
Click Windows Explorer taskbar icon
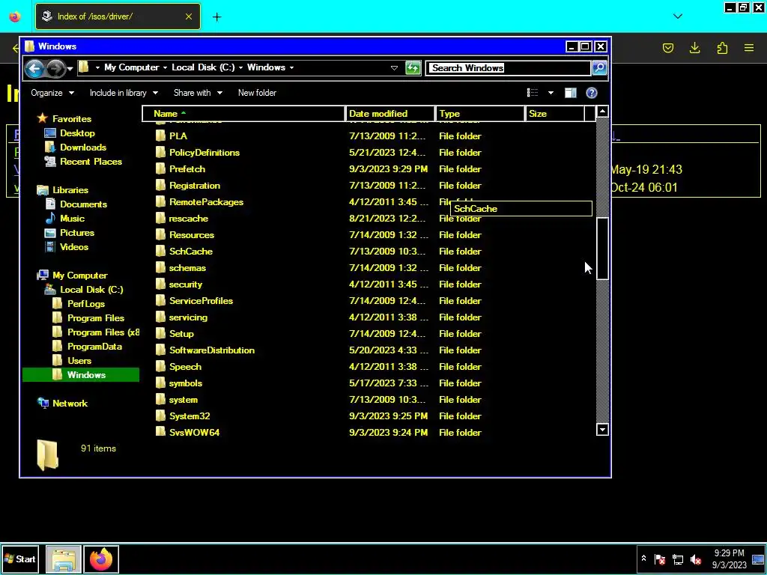[64, 559]
